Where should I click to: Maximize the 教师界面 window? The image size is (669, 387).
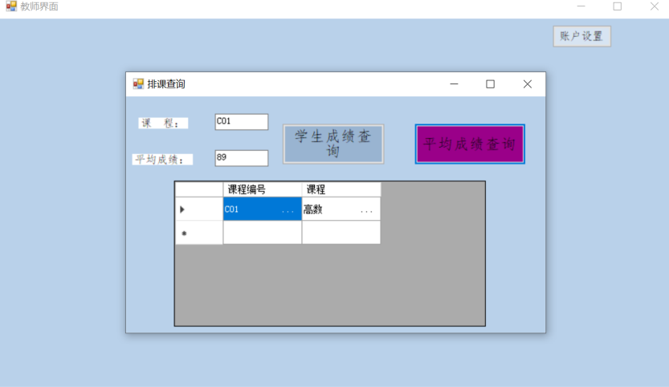coord(618,6)
